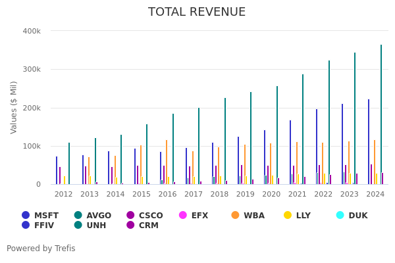Screen dimensions: 395x263
Task: Select the tall teal bar for 2020
Action: coord(277,135)
